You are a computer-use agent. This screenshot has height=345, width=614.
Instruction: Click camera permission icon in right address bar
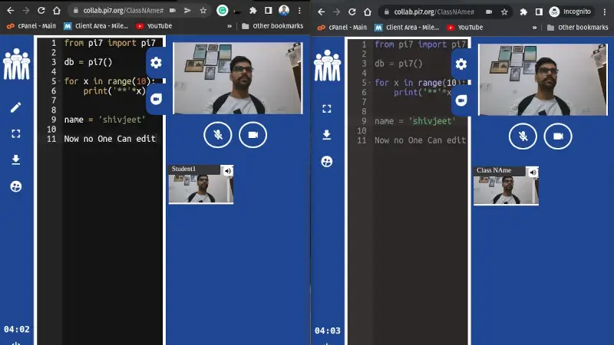489,12
